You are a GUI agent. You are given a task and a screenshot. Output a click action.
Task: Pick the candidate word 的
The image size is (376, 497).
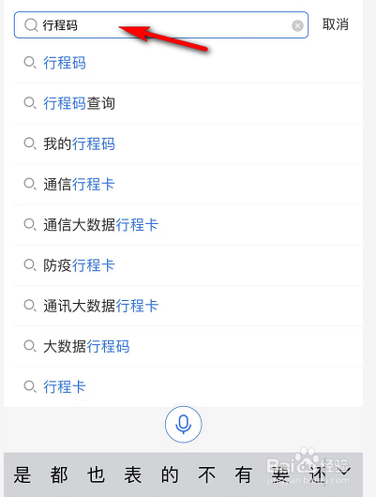point(170,474)
